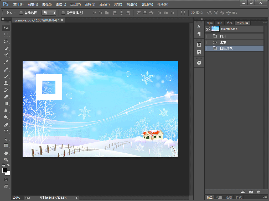Select the Pen tool
This screenshot has height=201, width=269.
pos(6,125)
